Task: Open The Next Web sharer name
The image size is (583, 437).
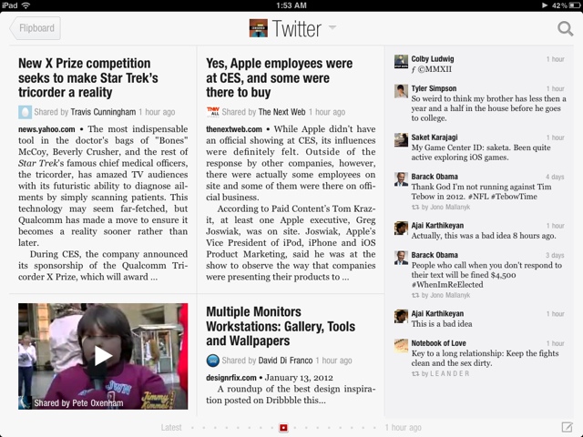Action: click(x=281, y=112)
